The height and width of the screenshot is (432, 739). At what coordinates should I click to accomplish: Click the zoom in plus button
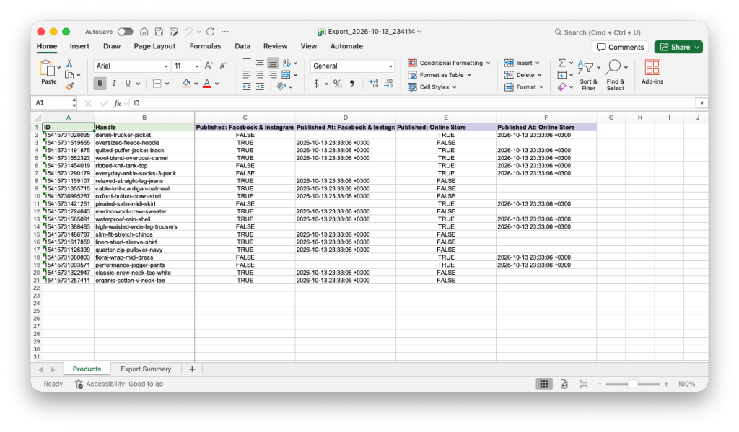(x=666, y=384)
